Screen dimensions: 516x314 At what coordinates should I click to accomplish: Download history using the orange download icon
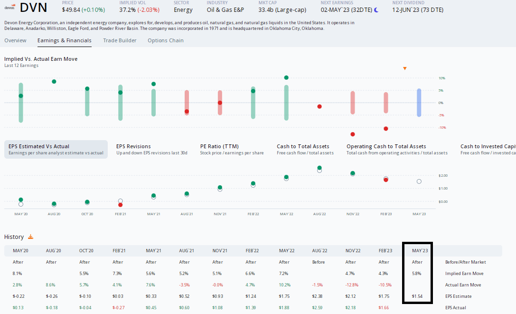pos(30,237)
